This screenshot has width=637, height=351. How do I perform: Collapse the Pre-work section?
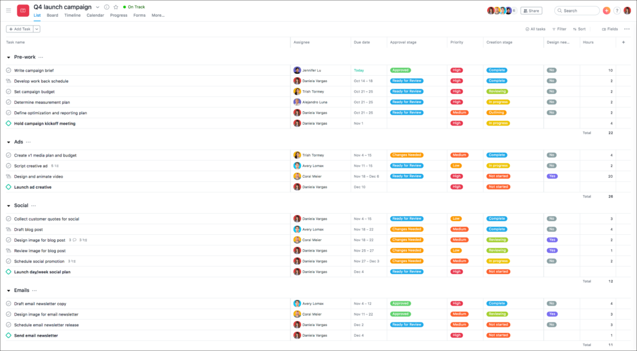point(9,57)
